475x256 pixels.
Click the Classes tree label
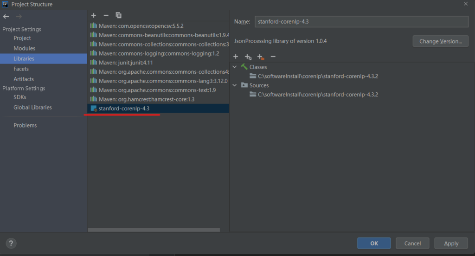tap(258, 67)
